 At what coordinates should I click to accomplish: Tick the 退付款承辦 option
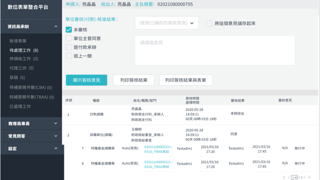(69, 47)
